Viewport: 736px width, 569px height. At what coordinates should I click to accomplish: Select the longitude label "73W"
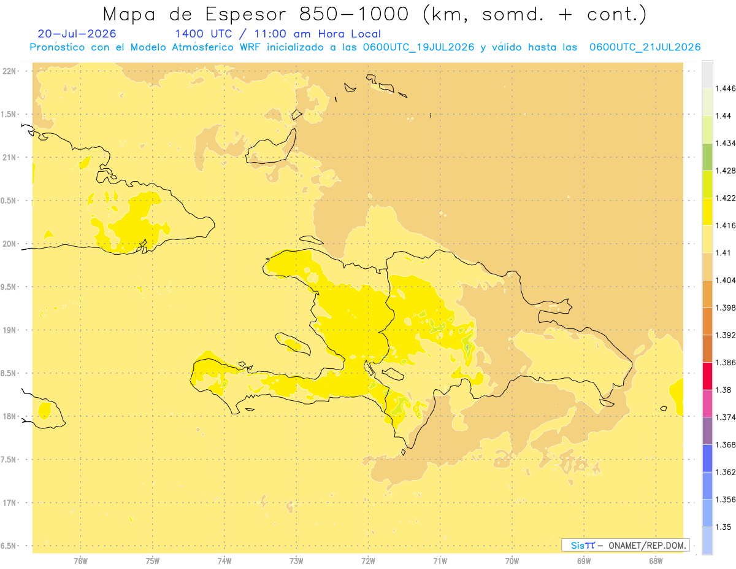[x=296, y=561]
